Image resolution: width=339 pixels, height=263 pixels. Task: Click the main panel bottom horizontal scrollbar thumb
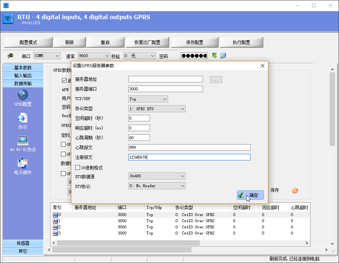122,250
